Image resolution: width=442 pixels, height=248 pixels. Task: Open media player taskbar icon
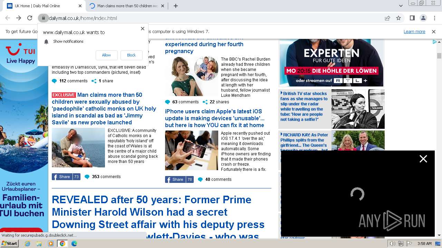tap(51, 244)
